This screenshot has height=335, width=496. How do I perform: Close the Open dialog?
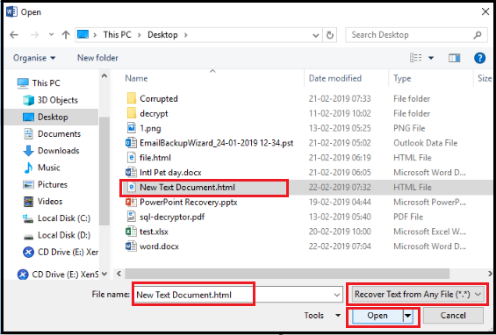[x=485, y=12]
